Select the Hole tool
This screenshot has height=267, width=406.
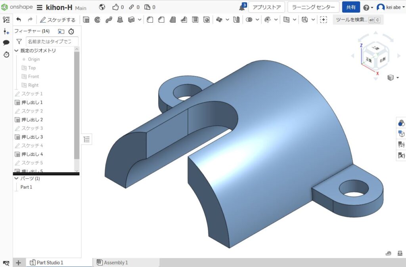pos(206,20)
